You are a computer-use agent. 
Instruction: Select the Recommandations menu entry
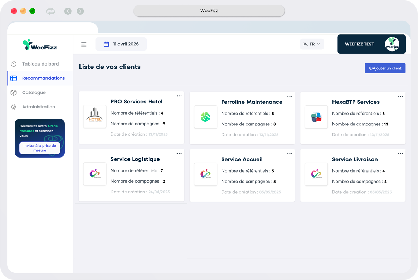[x=43, y=78]
